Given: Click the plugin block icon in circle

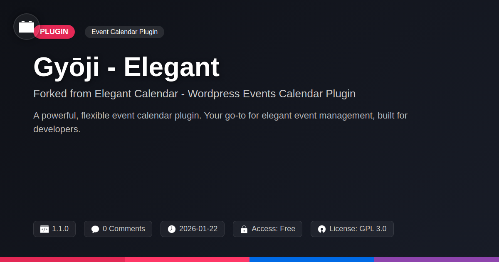Looking at the screenshot, I should 27,27.
